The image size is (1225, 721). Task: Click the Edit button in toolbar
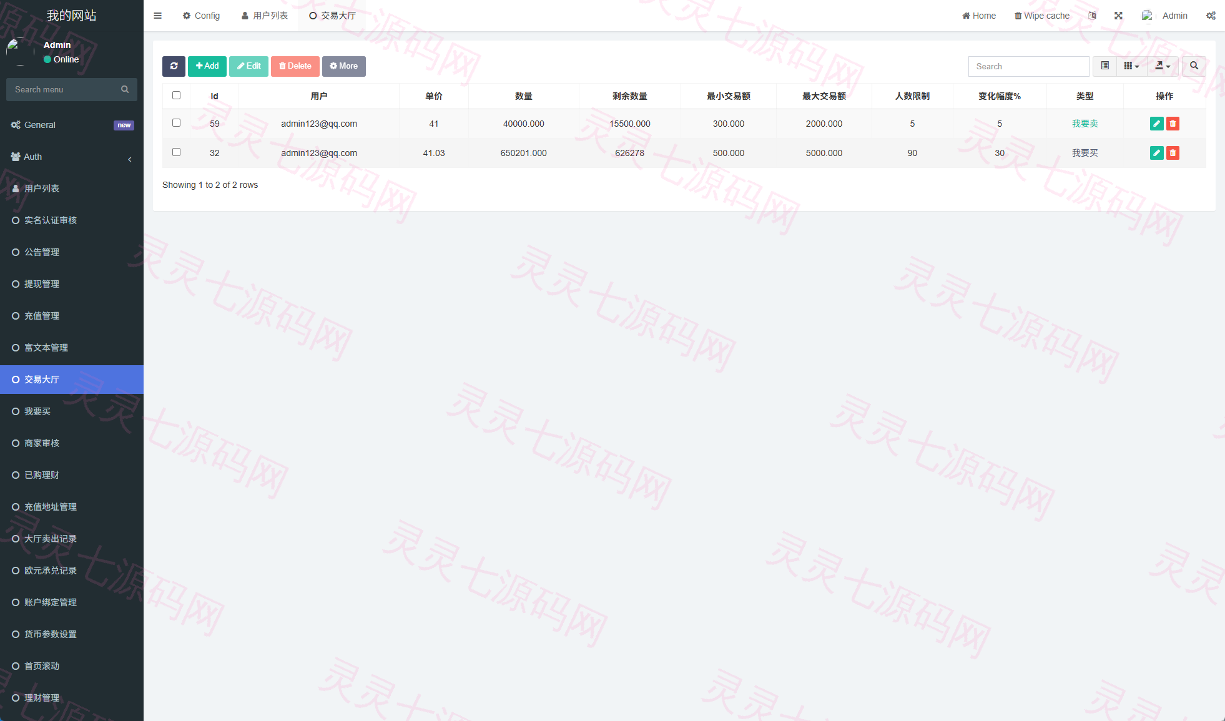point(248,66)
